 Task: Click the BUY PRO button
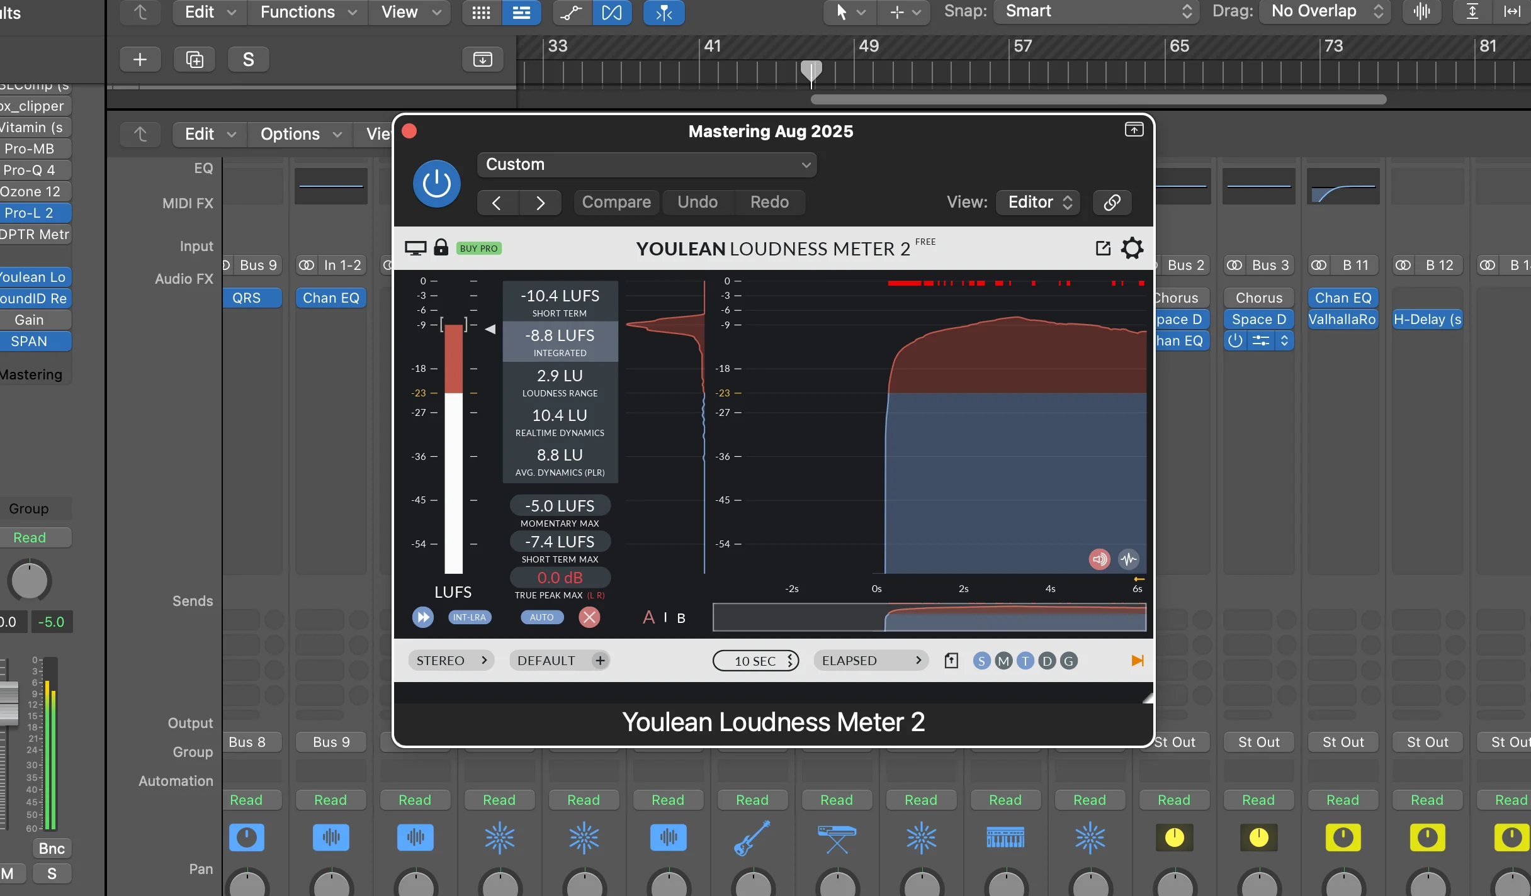[477, 248]
